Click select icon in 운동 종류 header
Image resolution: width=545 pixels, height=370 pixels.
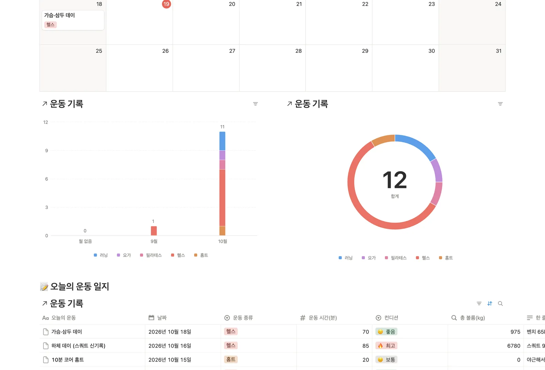pos(227,318)
